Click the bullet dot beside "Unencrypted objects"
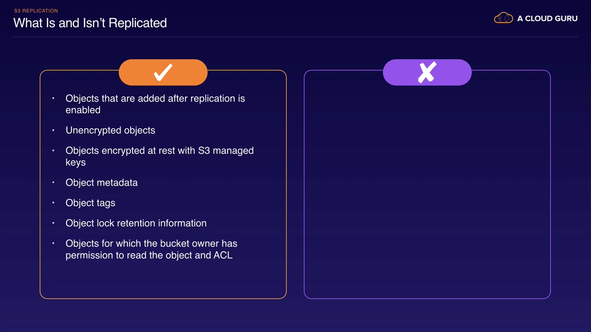The height and width of the screenshot is (332, 591). click(x=54, y=130)
